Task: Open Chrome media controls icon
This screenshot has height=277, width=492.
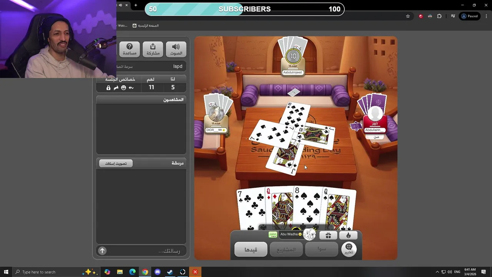Action: coord(453,16)
